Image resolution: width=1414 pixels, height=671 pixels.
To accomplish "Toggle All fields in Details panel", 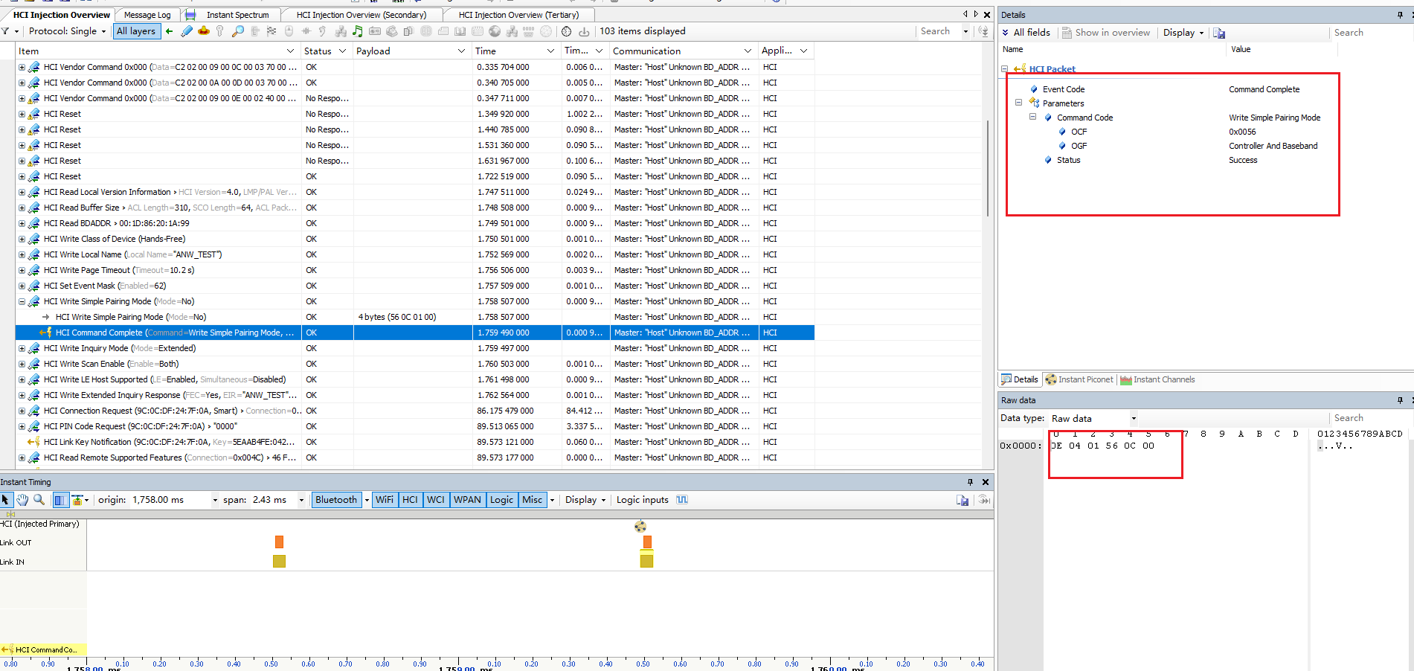I will [1026, 33].
